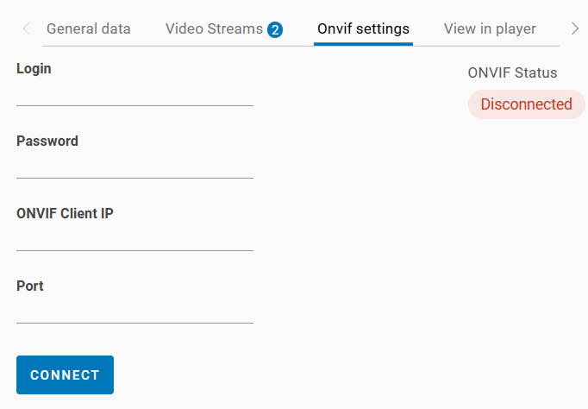Click the Port field label
Image resolution: width=588 pixels, height=409 pixels.
tap(30, 286)
